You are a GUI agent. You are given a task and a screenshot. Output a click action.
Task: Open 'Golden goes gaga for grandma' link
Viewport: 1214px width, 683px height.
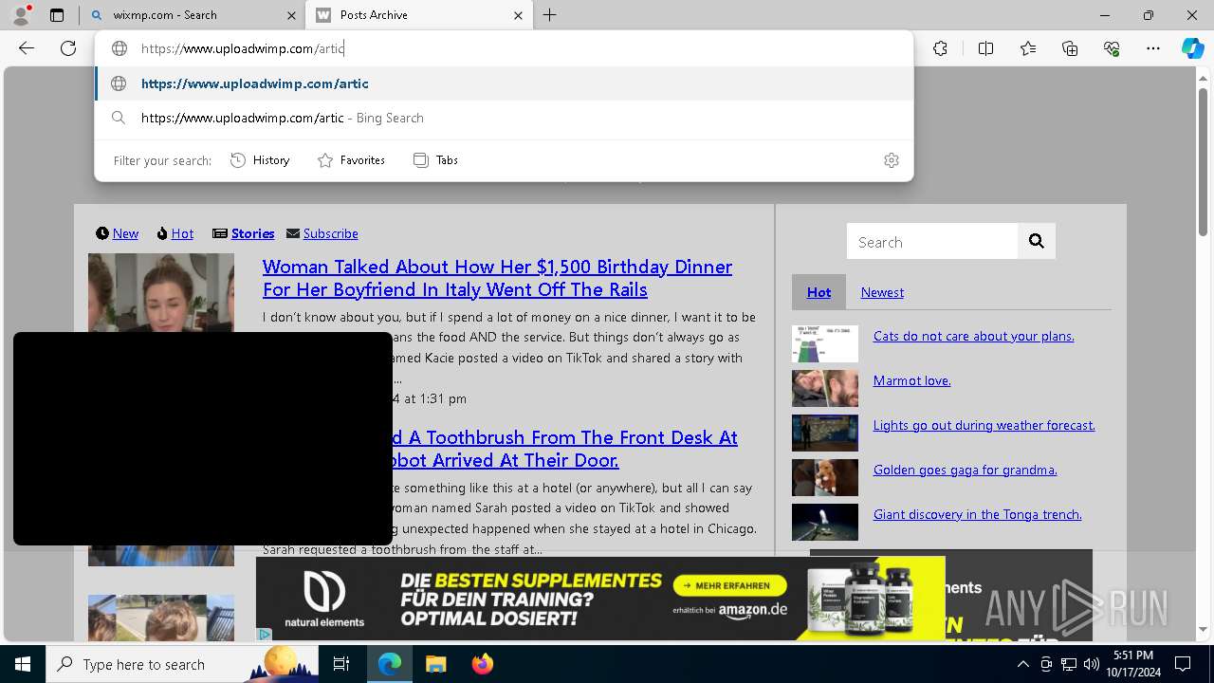[x=965, y=470]
